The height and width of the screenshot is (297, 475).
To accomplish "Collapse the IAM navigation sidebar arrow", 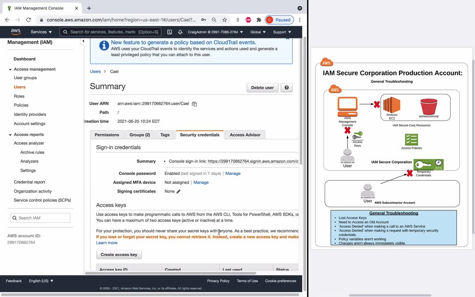I will [x=83, y=41].
